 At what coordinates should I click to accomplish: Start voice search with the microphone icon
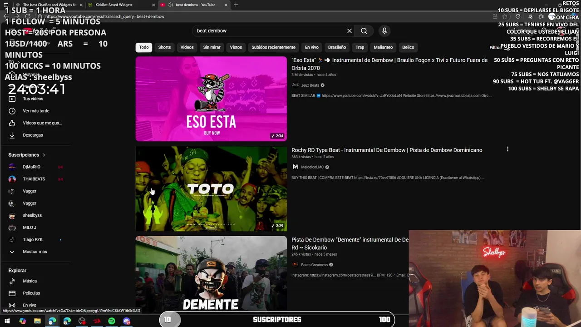pyautogui.click(x=384, y=31)
